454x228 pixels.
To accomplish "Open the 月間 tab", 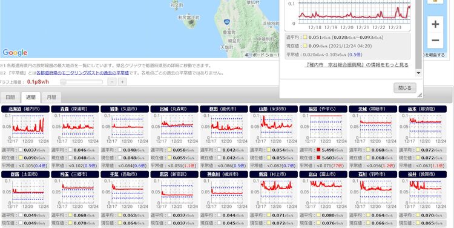I will click(51, 98).
